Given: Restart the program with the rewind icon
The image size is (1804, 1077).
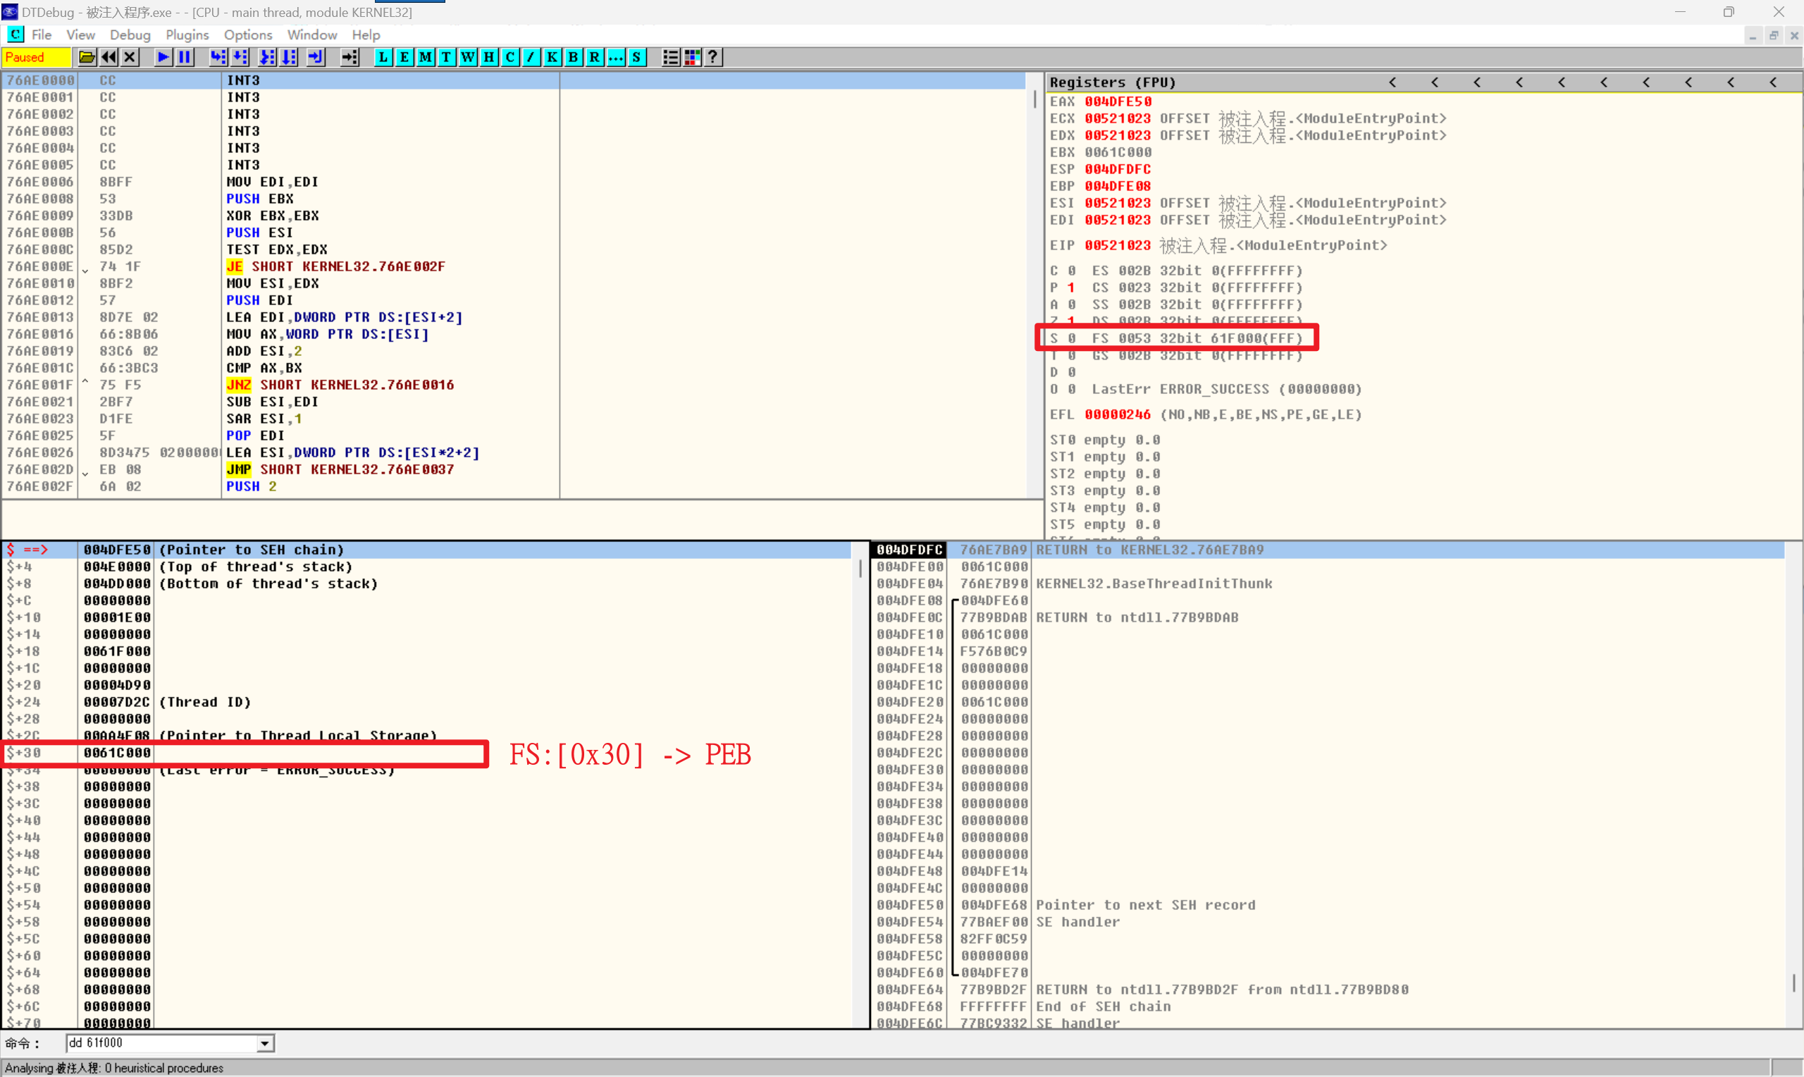Looking at the screenshot, I should [x=109, y=57].
